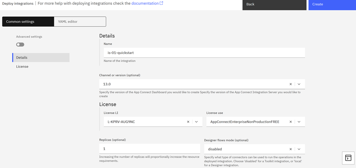Click the Create button
The image size is (356, 168).
pos(332,5)
